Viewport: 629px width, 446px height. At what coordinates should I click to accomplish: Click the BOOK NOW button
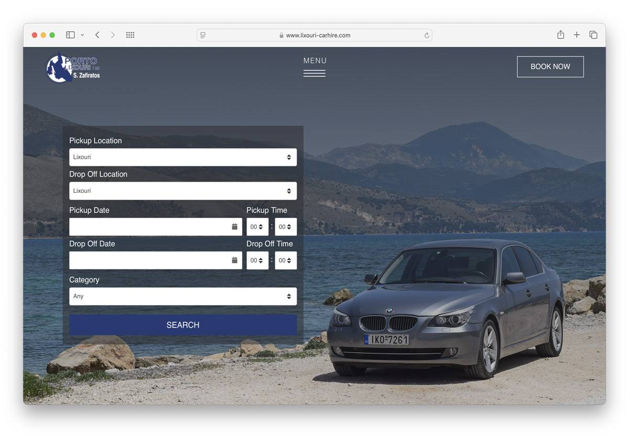click(x=550, y=67)
